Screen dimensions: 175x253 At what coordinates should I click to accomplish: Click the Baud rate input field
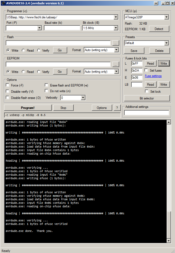[x=62, y=28]
